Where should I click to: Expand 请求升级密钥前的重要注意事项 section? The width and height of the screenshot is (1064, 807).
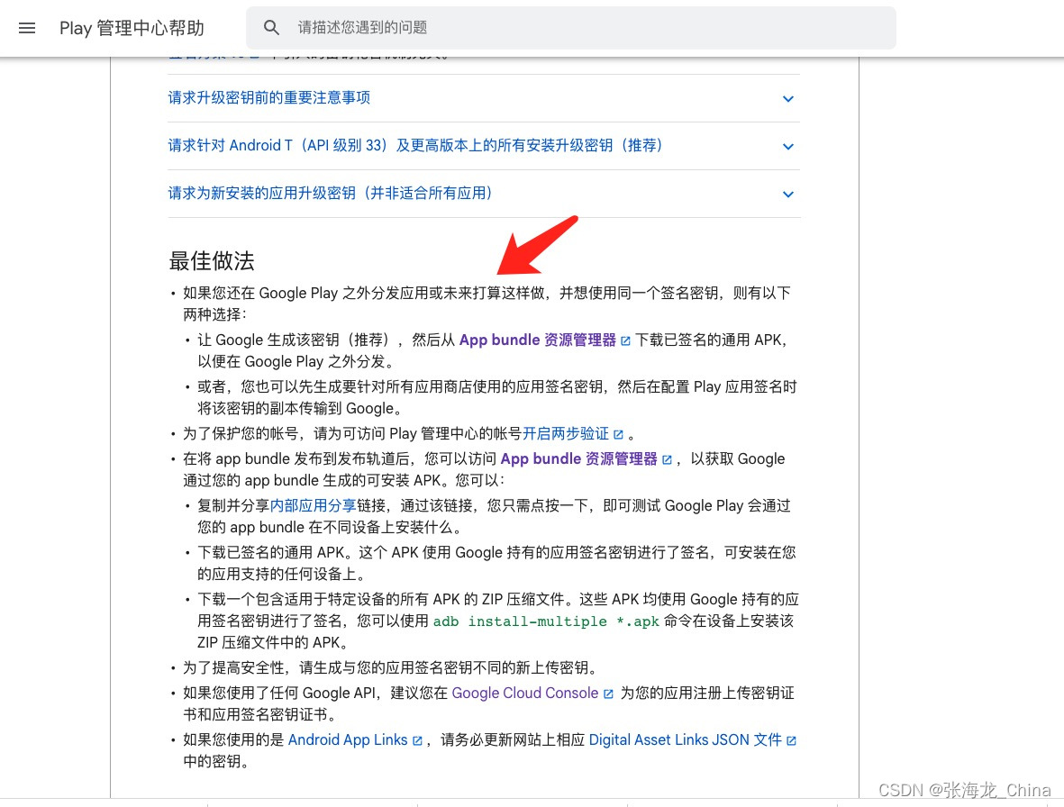[484, 98]
